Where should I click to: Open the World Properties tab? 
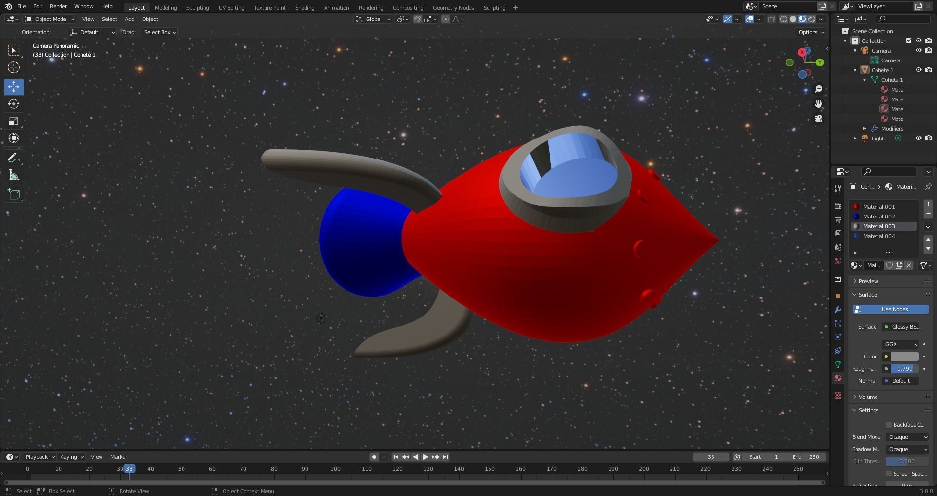pos(838,261)
